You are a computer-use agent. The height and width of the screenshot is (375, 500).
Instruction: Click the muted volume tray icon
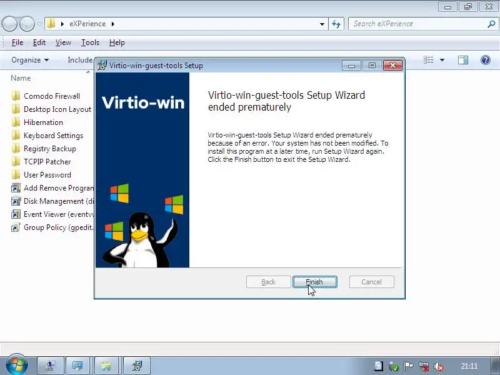click(x=439, y=366)
